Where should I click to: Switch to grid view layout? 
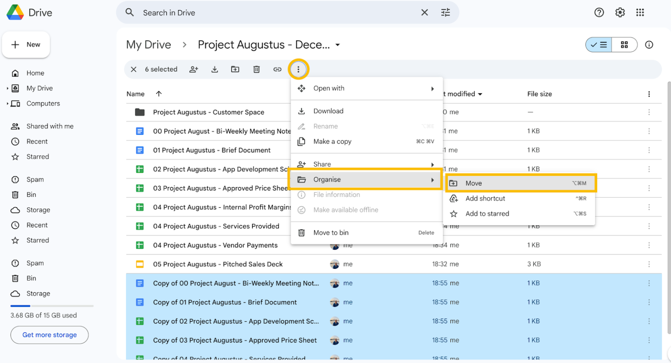[625, 45]
